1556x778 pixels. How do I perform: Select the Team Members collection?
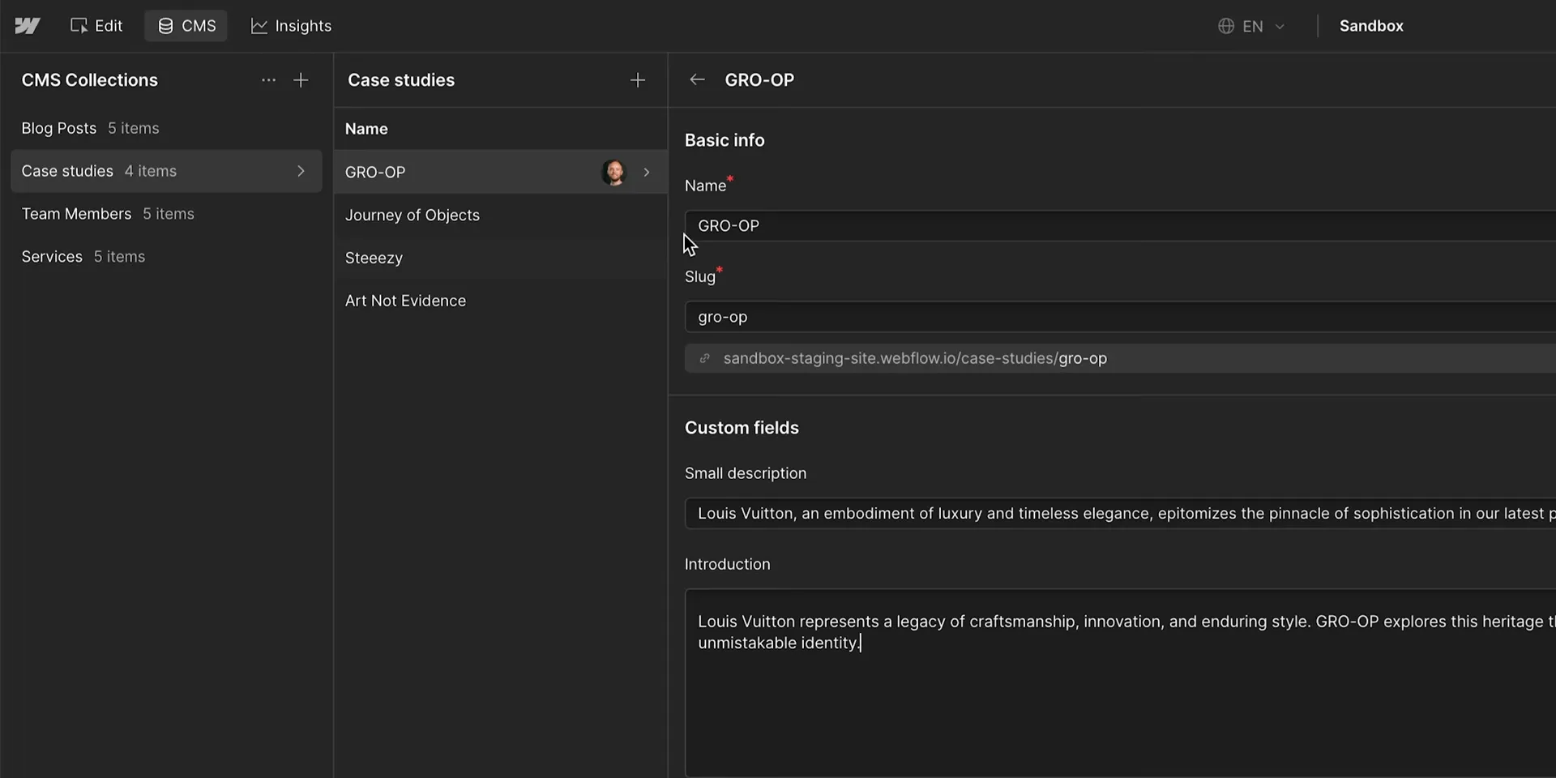(x=166, y=214)
